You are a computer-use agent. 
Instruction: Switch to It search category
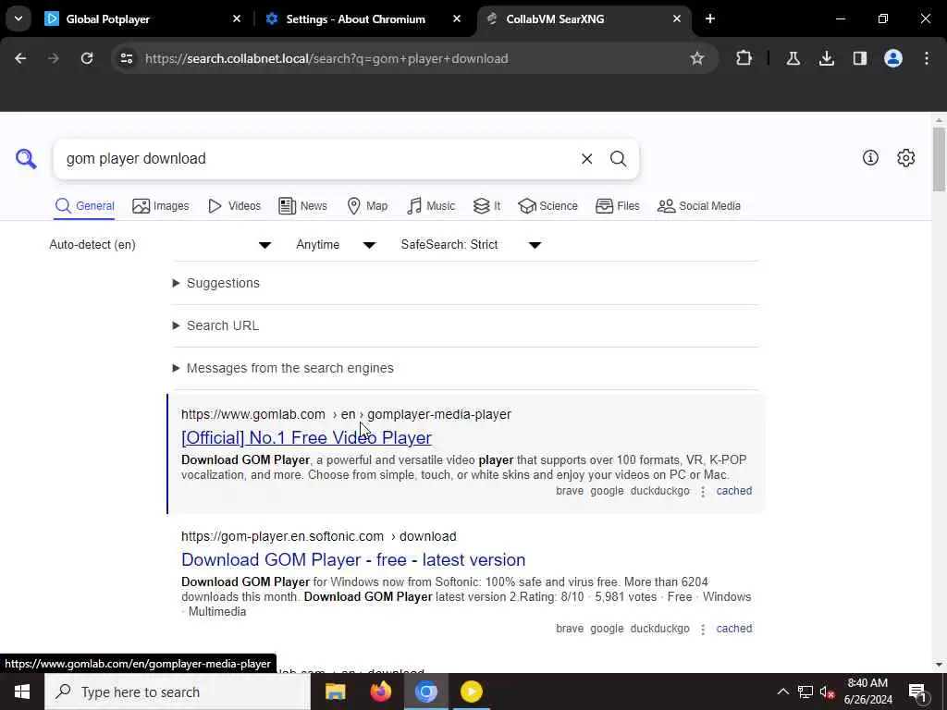click(486, 206)
